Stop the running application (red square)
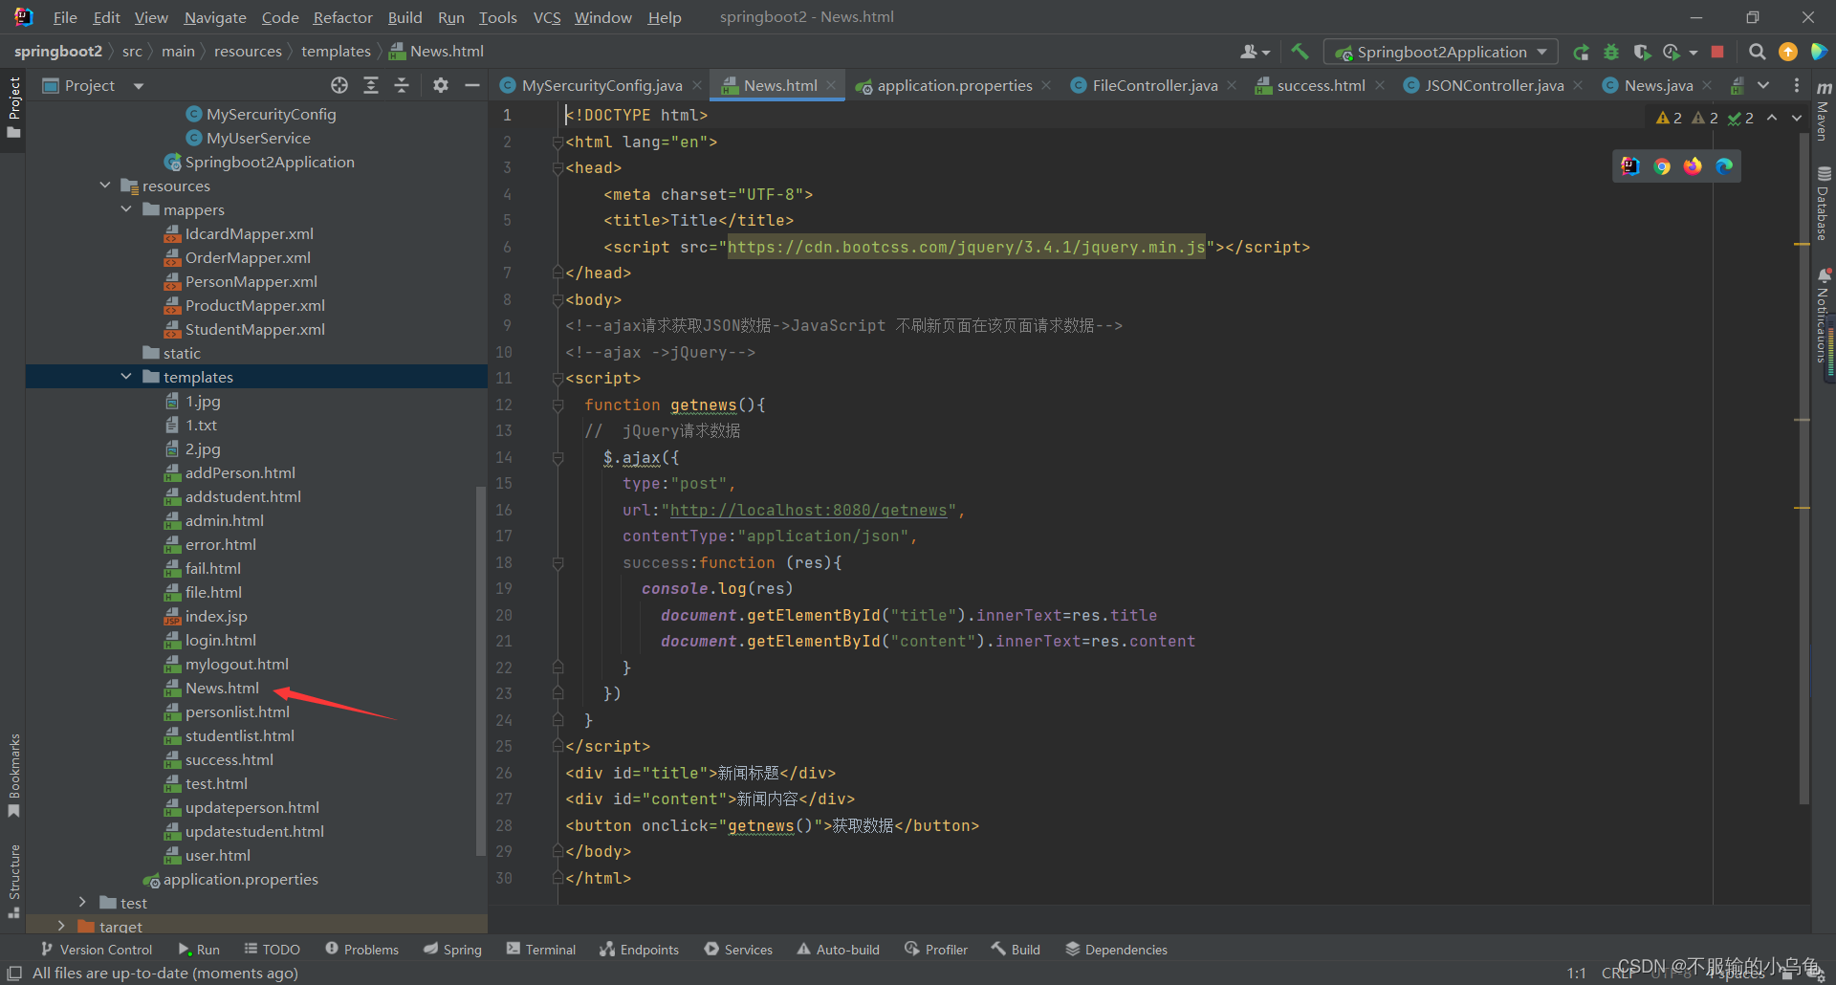Image resolution: width=1836 pixels, height=985 pixels. click(x=1717, y=52)
